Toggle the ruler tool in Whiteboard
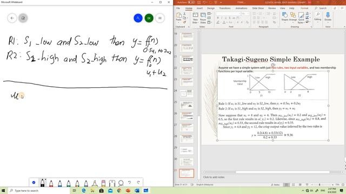The width and height of the screenshot is (346, 194). coord(112,183)
